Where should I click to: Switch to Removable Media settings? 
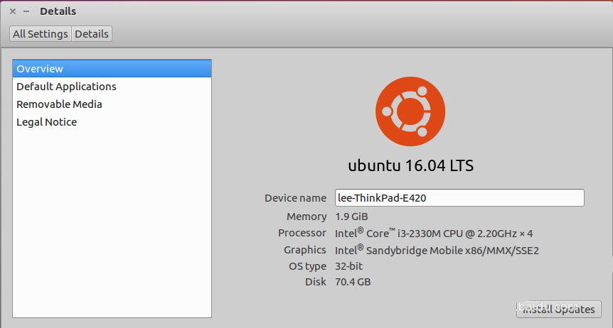59,104
